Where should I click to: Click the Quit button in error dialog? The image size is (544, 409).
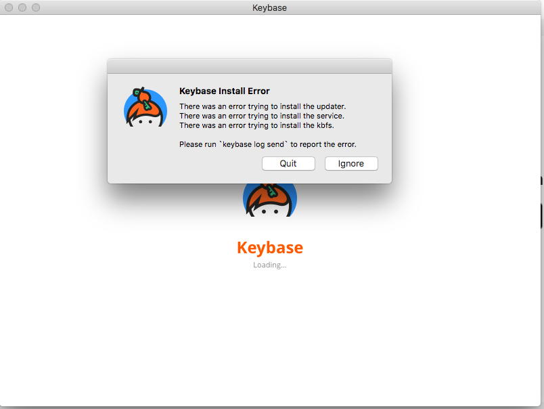[288, 163]
